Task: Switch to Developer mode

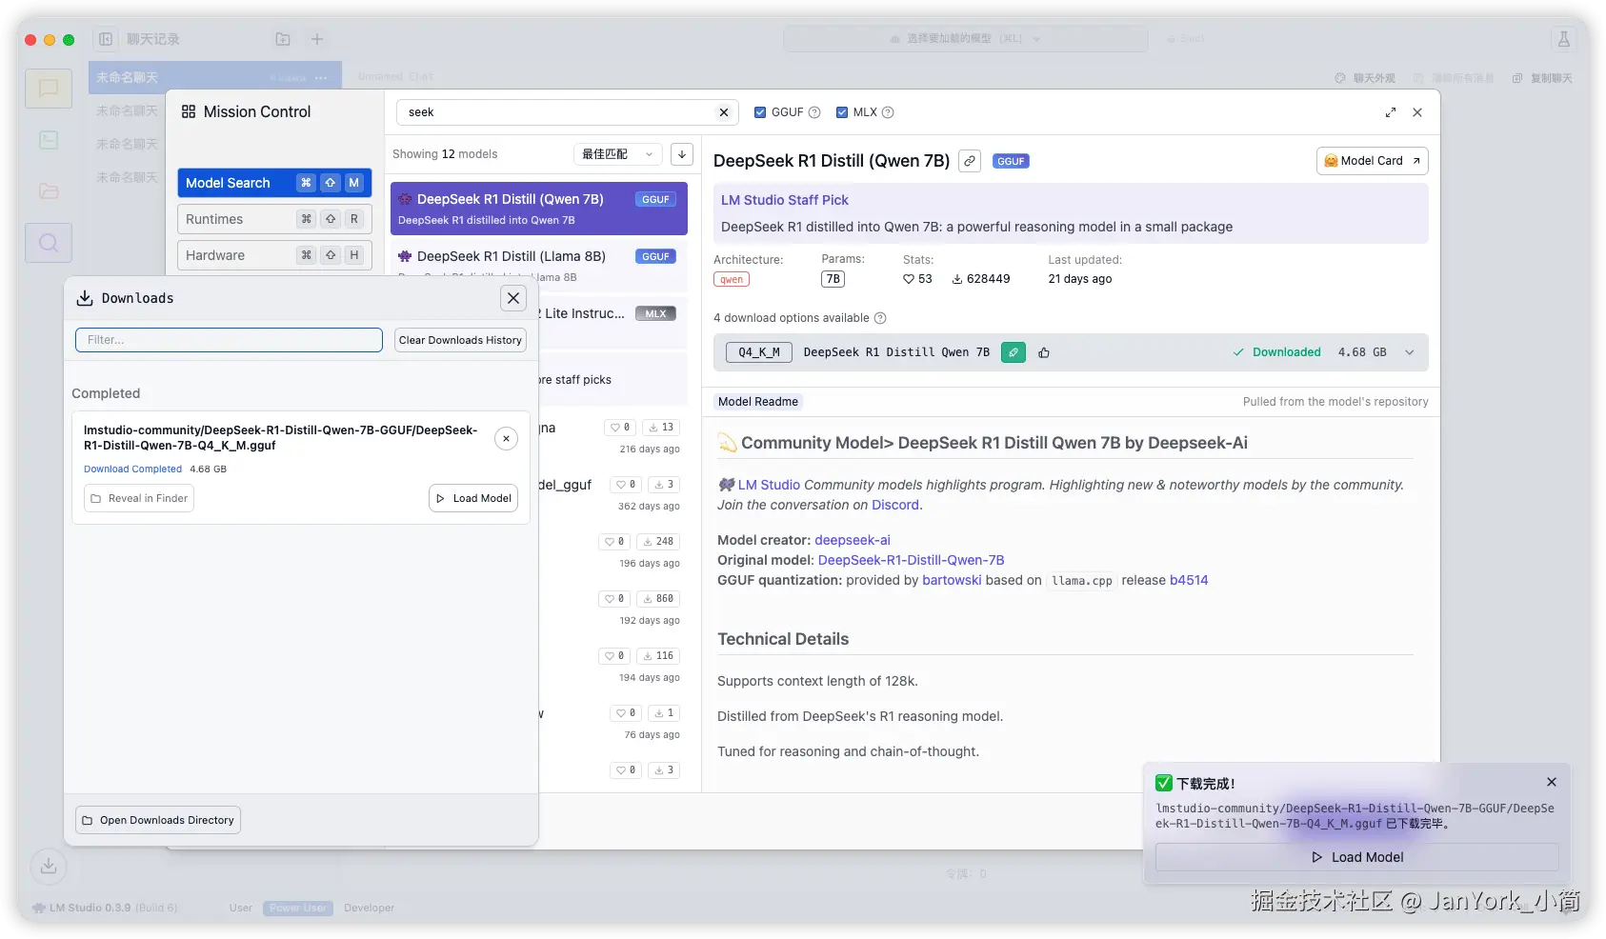Action: coord(369,909)
